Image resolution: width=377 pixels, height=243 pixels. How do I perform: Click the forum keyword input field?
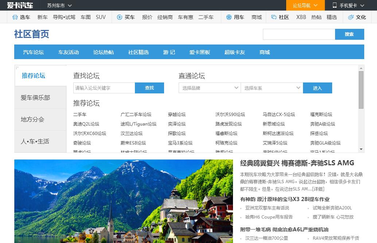click(x=104, y=88)
